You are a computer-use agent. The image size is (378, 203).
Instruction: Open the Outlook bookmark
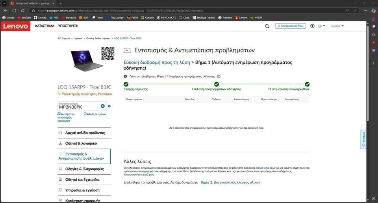(x=147, y=18)
